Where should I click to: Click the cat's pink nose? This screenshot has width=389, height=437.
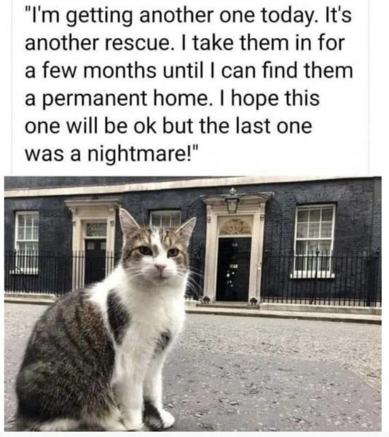[x=160, y=267]
